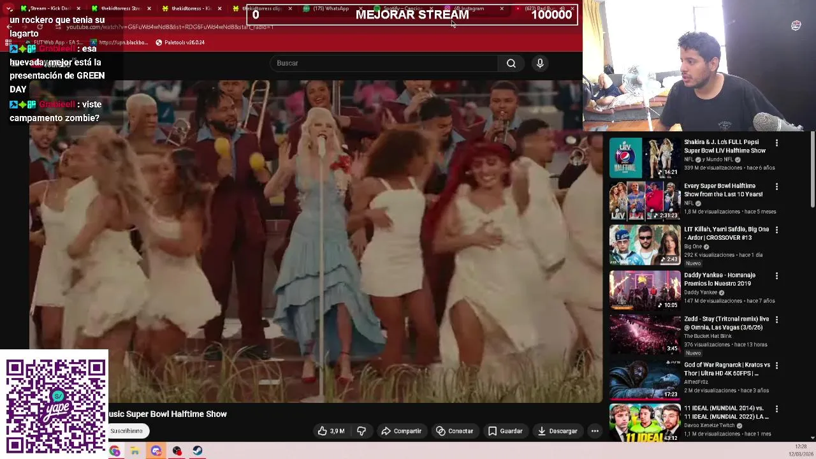The image size is (816, 459).
Task: Open options menu for LIT Killah CROSSOVER #13 video
Action: click(x=776, y=229)
